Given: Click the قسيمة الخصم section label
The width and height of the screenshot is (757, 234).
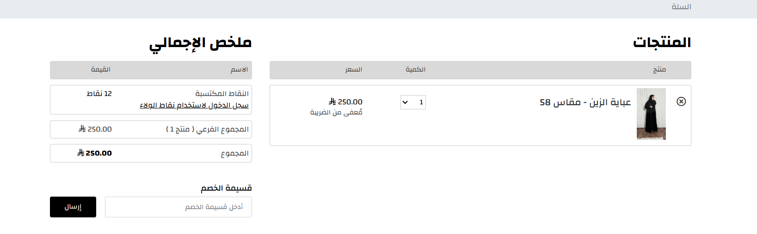Looking at the screenshot, I should pos(226,188).
